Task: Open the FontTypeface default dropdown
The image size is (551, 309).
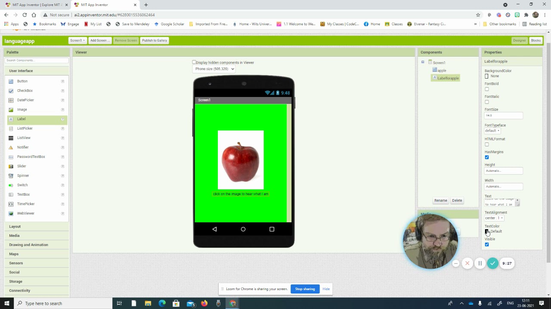Action: tap(492, 131)
